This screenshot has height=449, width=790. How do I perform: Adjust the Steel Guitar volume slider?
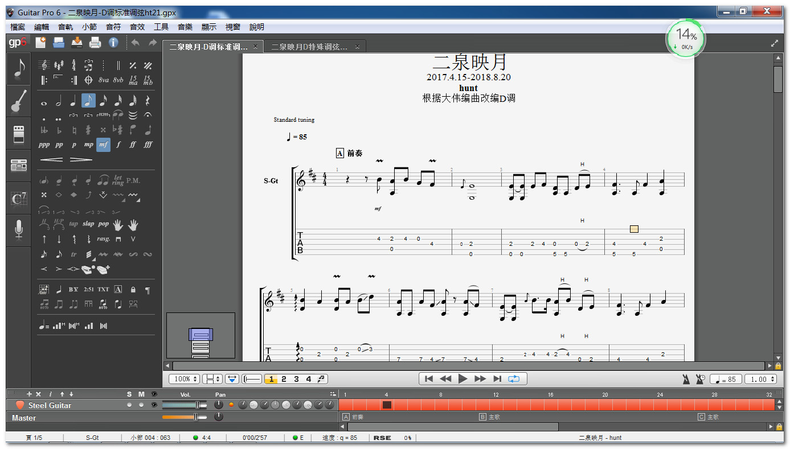[185, 405]
